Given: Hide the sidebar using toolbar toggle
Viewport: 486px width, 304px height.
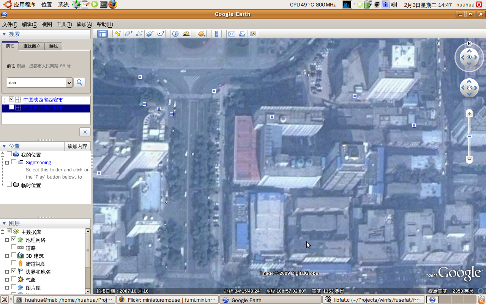Looking at the screenshot, I should 103,34.
